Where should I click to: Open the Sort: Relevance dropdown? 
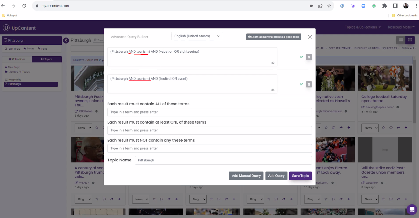(340, 48)
